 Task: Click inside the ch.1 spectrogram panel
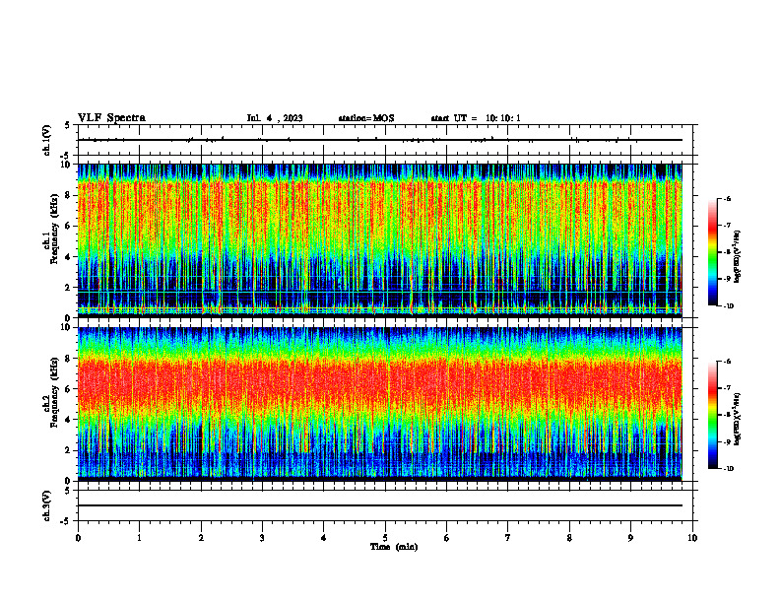point(380,240)
